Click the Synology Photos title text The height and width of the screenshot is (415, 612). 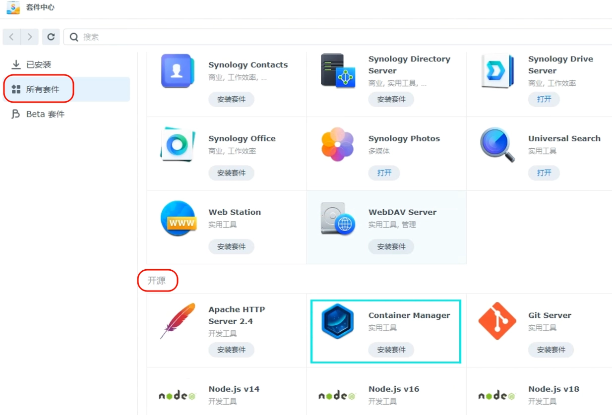[x=404, y=139]
